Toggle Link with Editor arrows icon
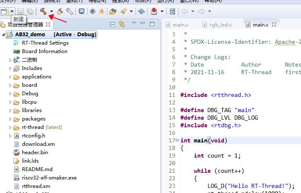The image size is (301, 193). pos(122,24)
